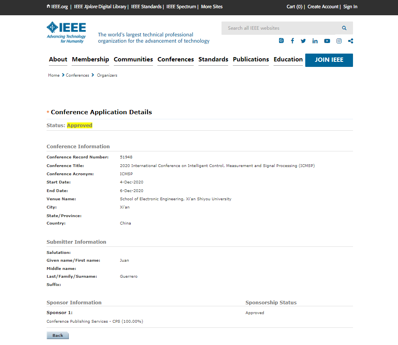The width and height of the screenshot is (398, 345).
Task: Open the Membership menu
Action: coord(90,59)
